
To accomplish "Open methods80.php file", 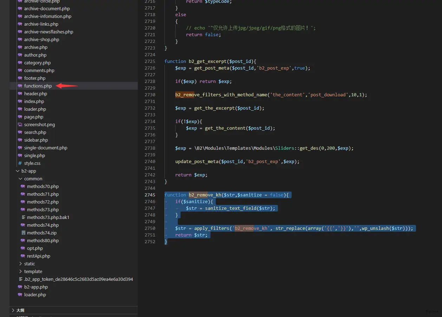I will 43,240.
